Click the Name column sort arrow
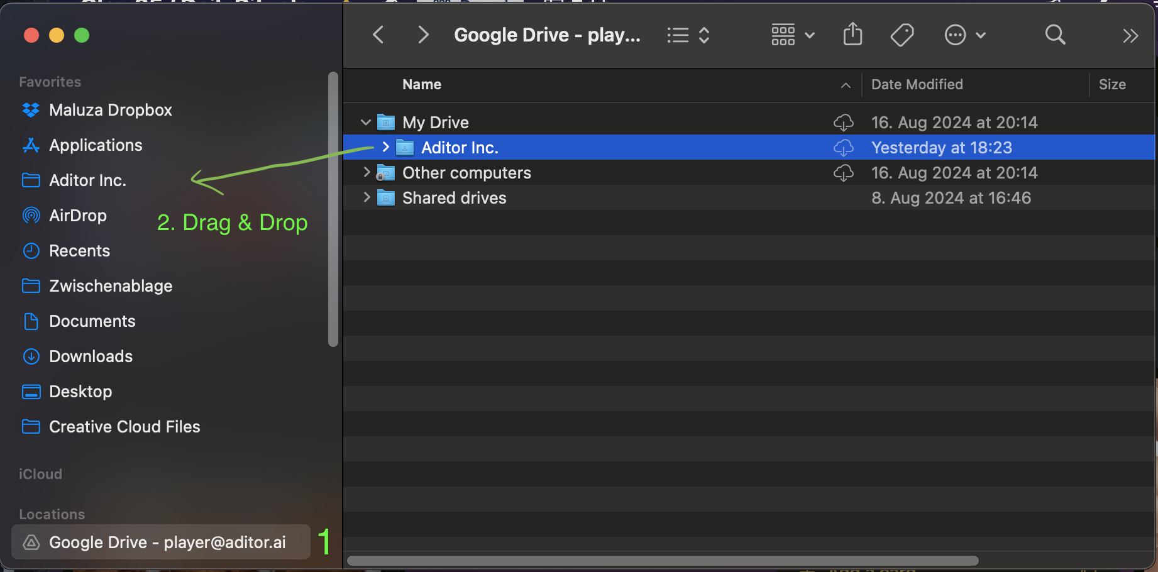 (846, 85)
